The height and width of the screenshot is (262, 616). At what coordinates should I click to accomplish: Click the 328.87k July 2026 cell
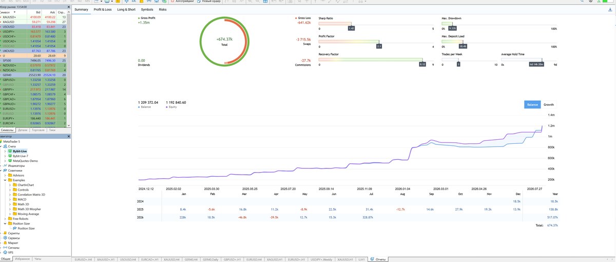(x=367, y=217)
